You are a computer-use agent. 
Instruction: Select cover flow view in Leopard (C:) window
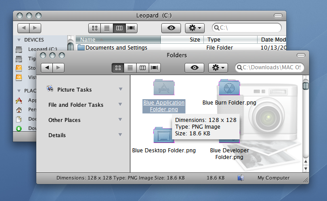[x=131, y=28]
